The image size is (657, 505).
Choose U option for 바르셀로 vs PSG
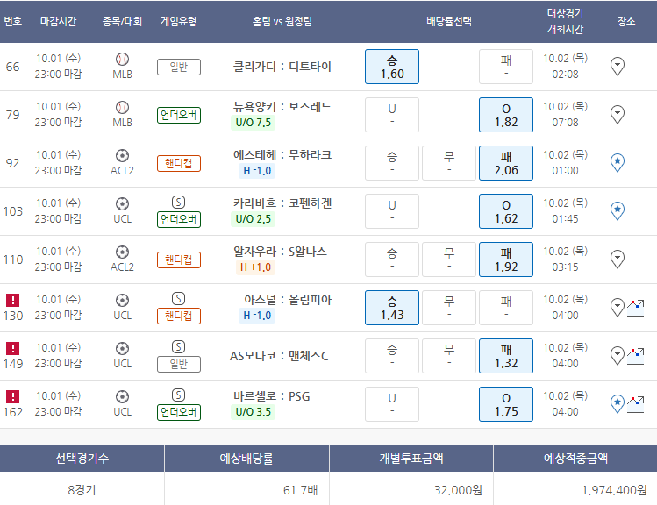click(x=391, y=404)
